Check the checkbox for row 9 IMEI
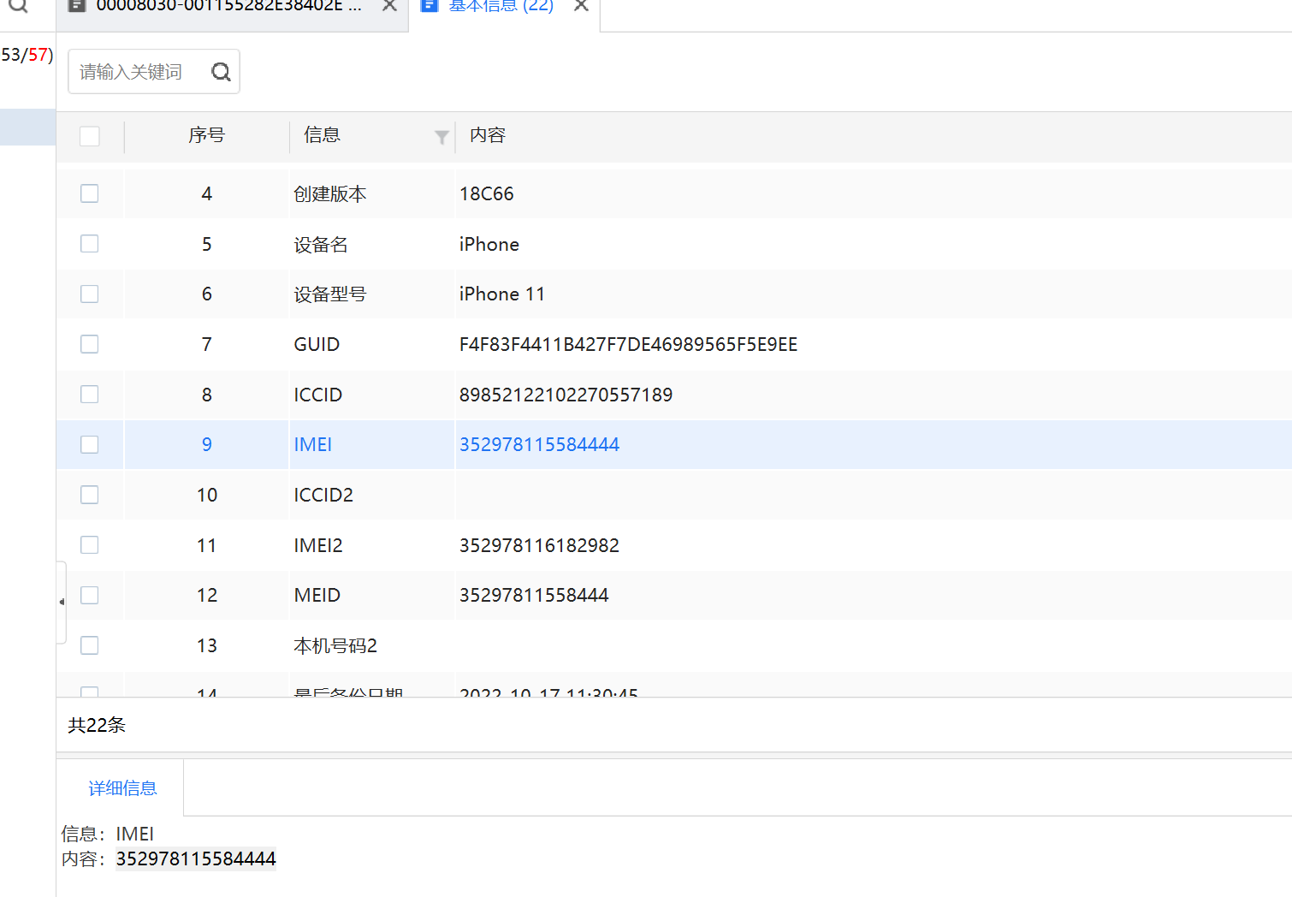 tap(90, 444)
